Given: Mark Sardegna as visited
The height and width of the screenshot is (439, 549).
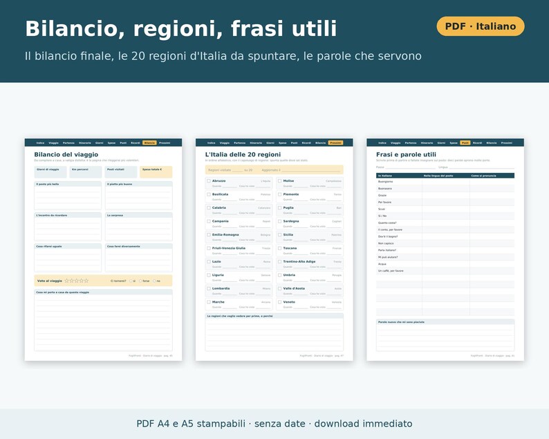Looking at the screenshot, I should [280, 221].
